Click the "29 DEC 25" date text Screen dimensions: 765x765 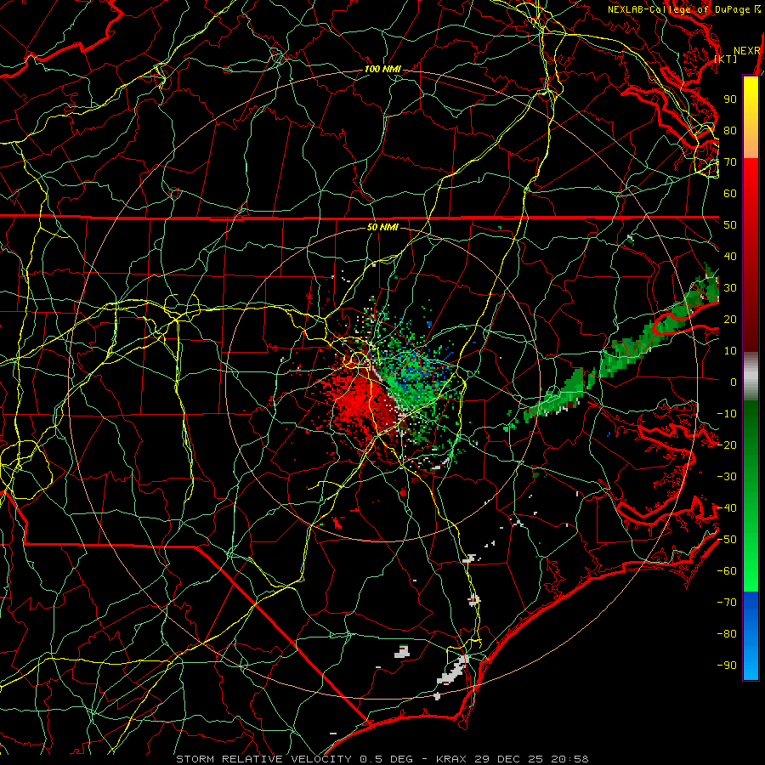508,759
